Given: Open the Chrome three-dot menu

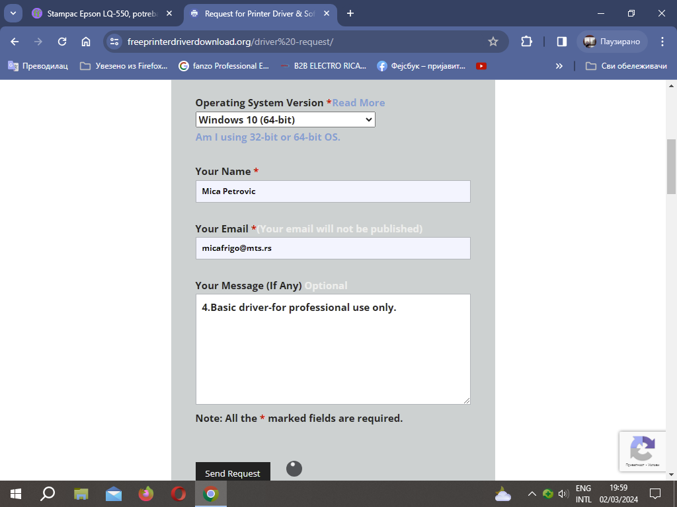Looking at the screenshot, I should [x=662, y=42].
